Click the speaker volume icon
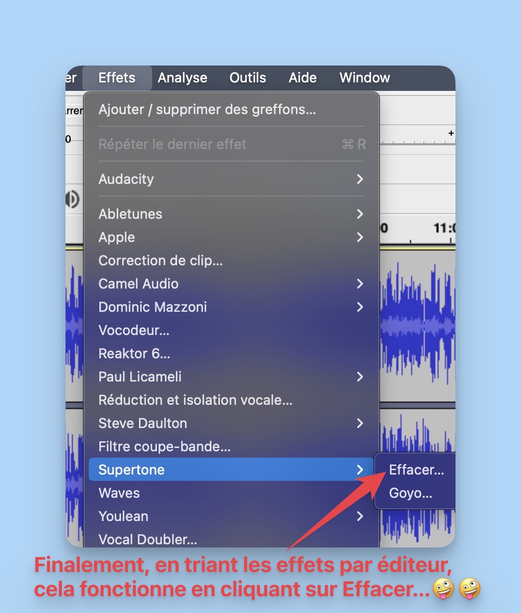The image size is (521, 613). tap(72, 199)
